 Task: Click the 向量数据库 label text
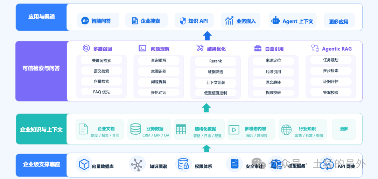[x=103, y=166]
